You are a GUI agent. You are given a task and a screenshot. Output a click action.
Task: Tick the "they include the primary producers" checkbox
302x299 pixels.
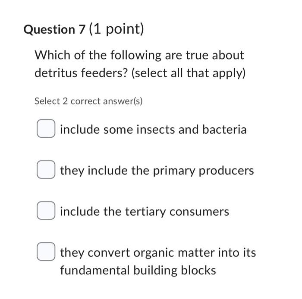pos(46,170)
